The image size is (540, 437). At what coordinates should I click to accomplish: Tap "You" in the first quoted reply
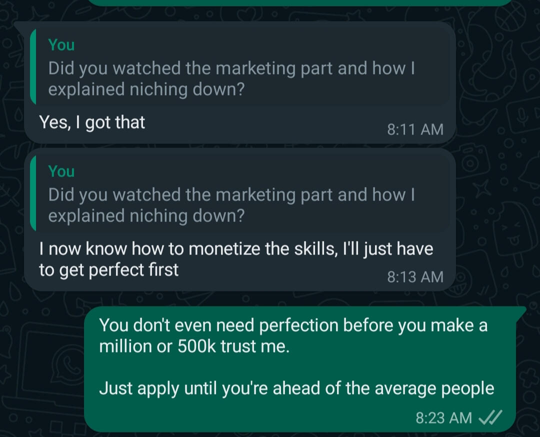coord(61,45)
